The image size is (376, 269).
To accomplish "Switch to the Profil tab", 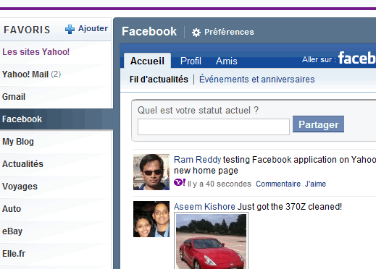I will [x=191, y=61].
